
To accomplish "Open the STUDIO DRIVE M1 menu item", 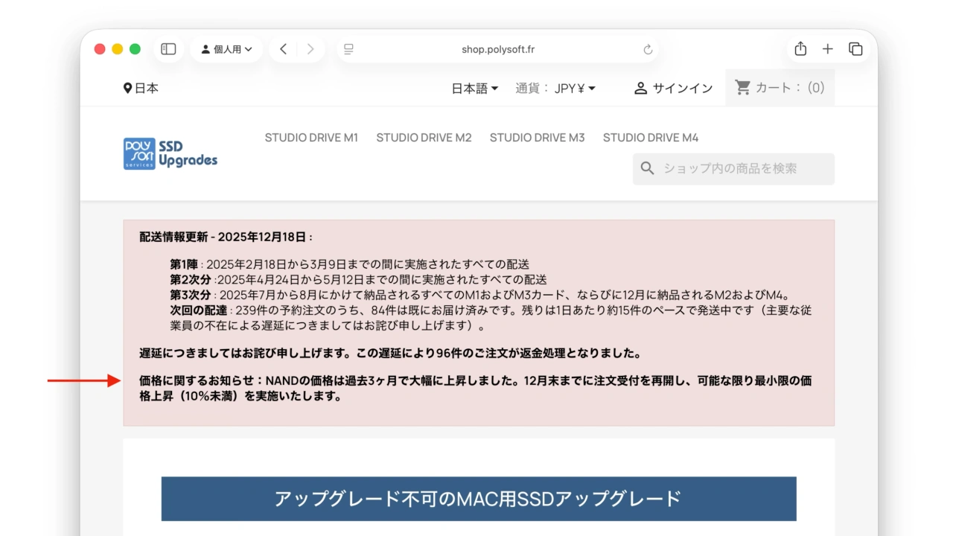I will (x=311, y=138).
